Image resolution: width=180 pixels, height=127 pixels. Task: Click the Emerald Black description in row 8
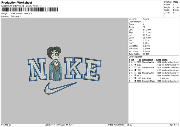pos(148,81)
